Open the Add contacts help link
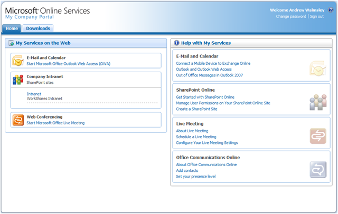338x214 pixels. [187, 171]
